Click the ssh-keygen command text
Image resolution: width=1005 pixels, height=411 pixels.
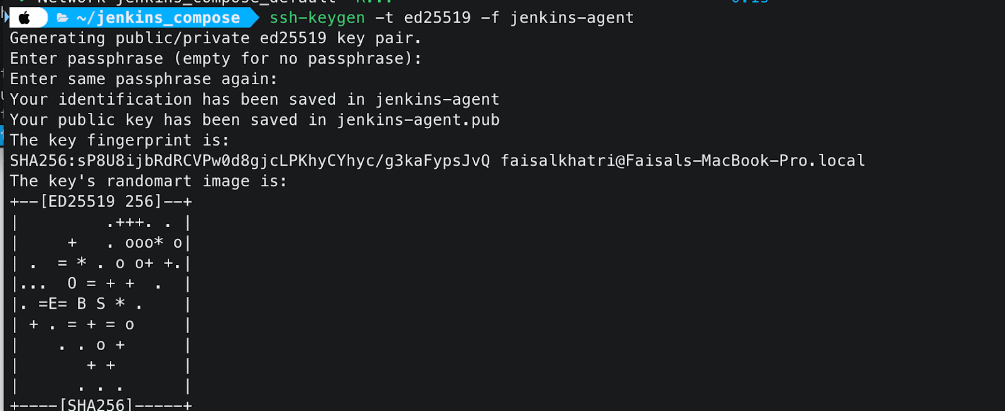click(x=317, y=18)
